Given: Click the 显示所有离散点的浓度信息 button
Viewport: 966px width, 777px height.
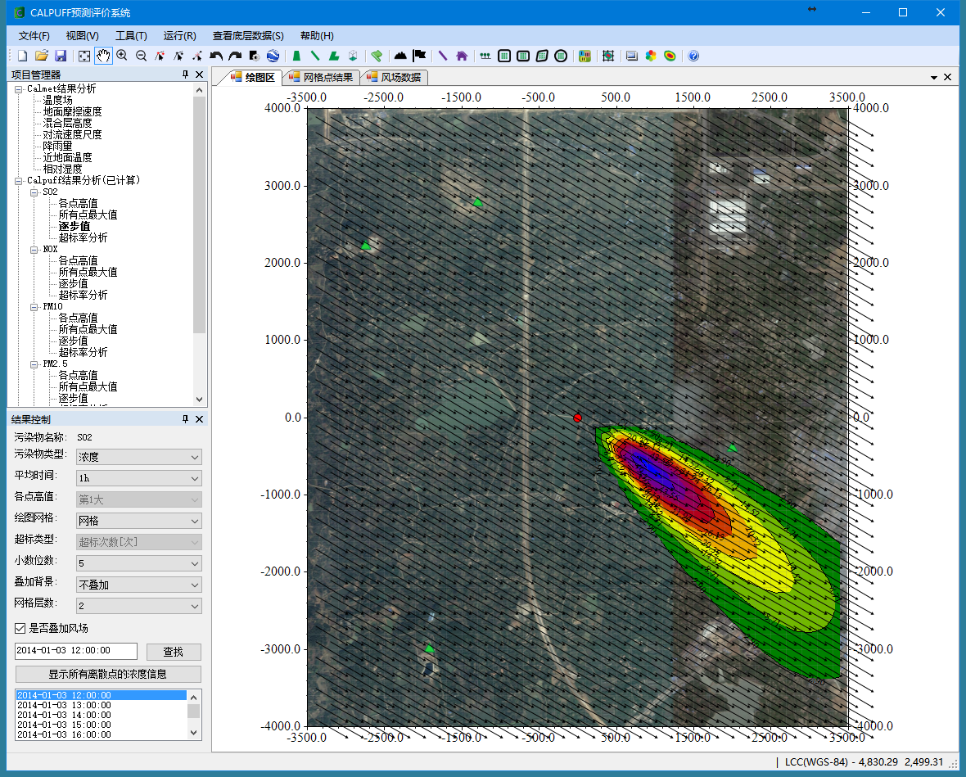Looking at the screenshot, I should pyautogui.click(x=108, y=675).
